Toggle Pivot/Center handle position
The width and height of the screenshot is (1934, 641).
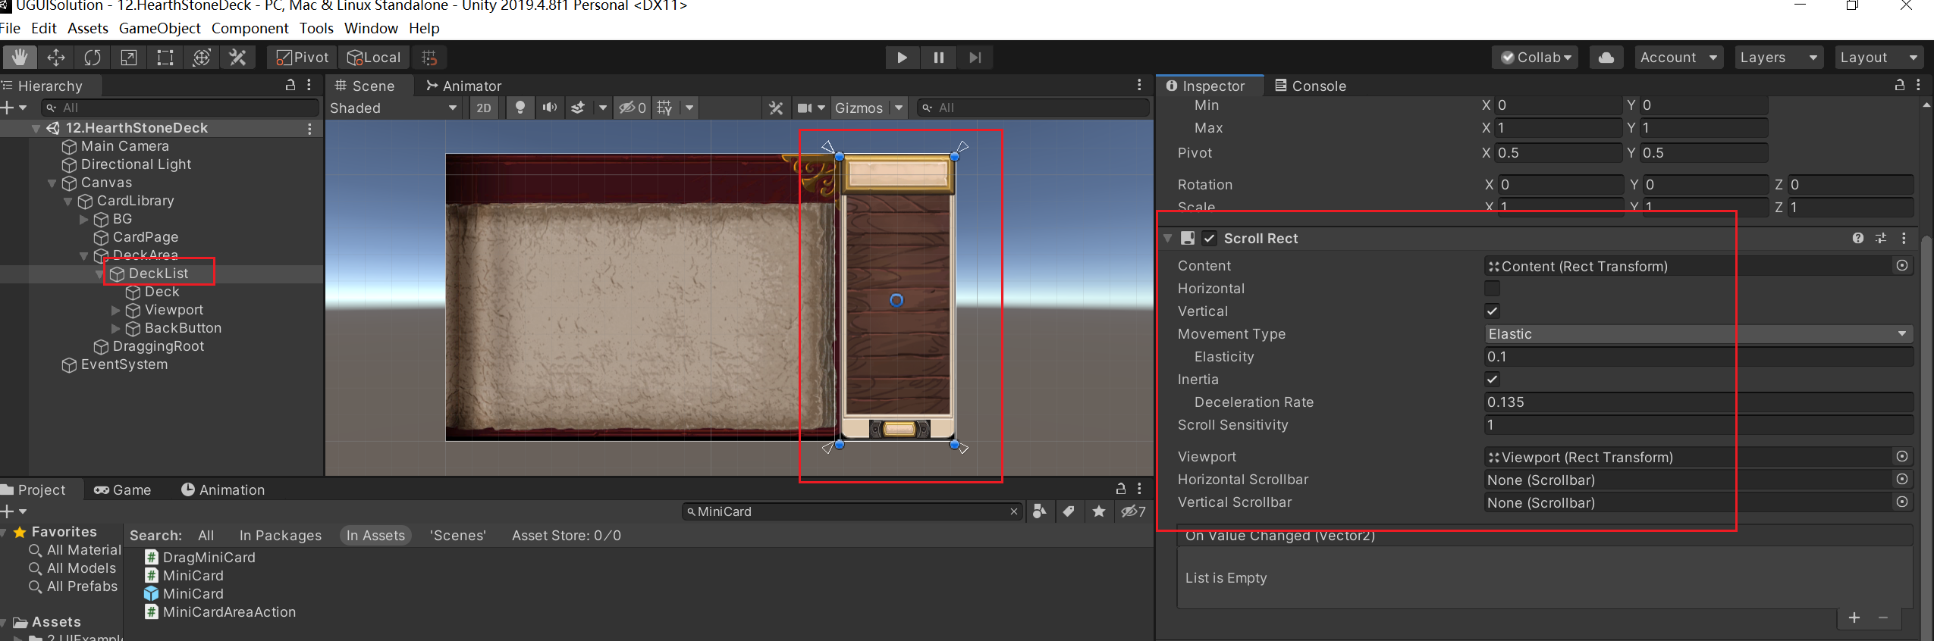[302, 58]
